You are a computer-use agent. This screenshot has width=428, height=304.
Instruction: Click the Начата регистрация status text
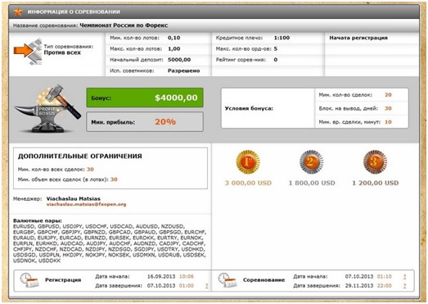(358, 38)
